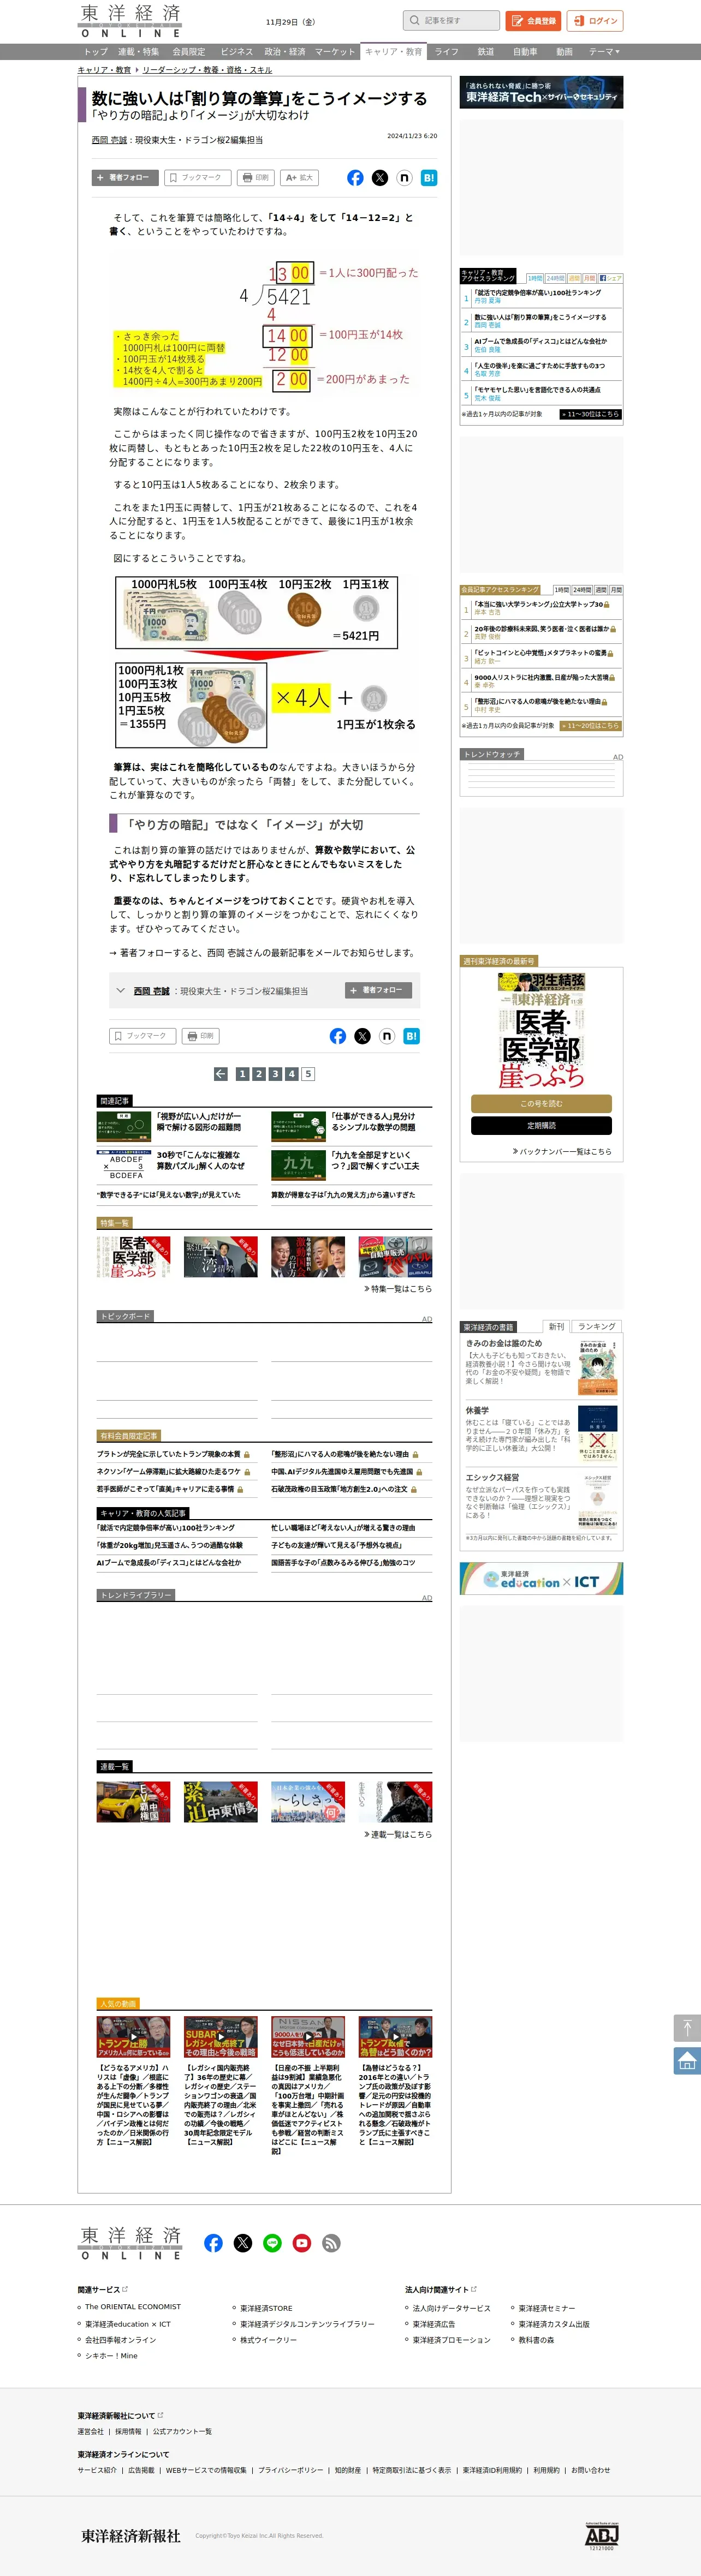Share on X below the article
Image resolution: width=701 pixels, height=2576 pixels.
coord(362,1036)
